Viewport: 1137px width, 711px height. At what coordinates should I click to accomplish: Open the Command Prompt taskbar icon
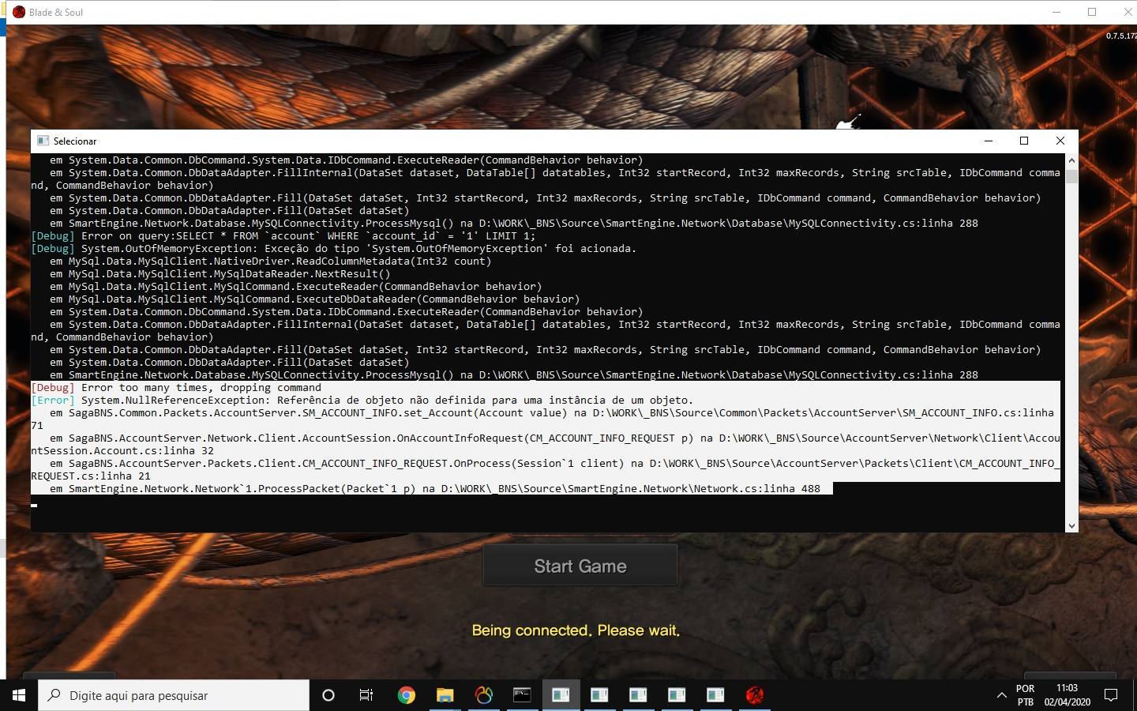click(522, 695)
